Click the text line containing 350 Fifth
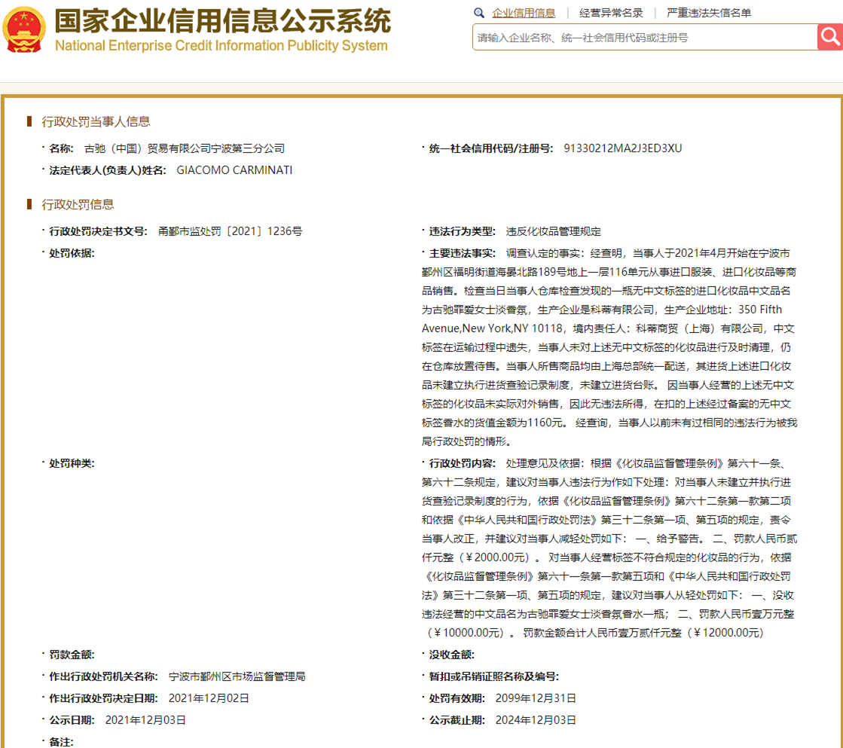 (x=602, y=310)
